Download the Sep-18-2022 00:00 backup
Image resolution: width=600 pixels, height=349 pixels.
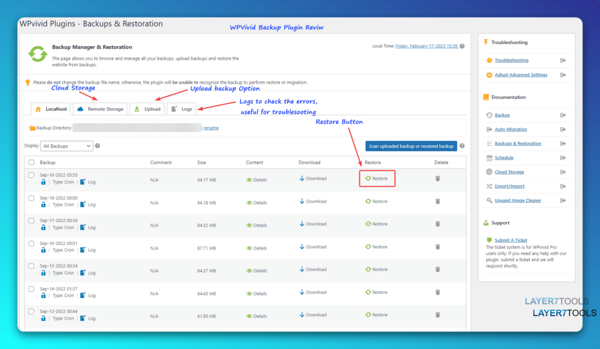click(x=313, y=201)
